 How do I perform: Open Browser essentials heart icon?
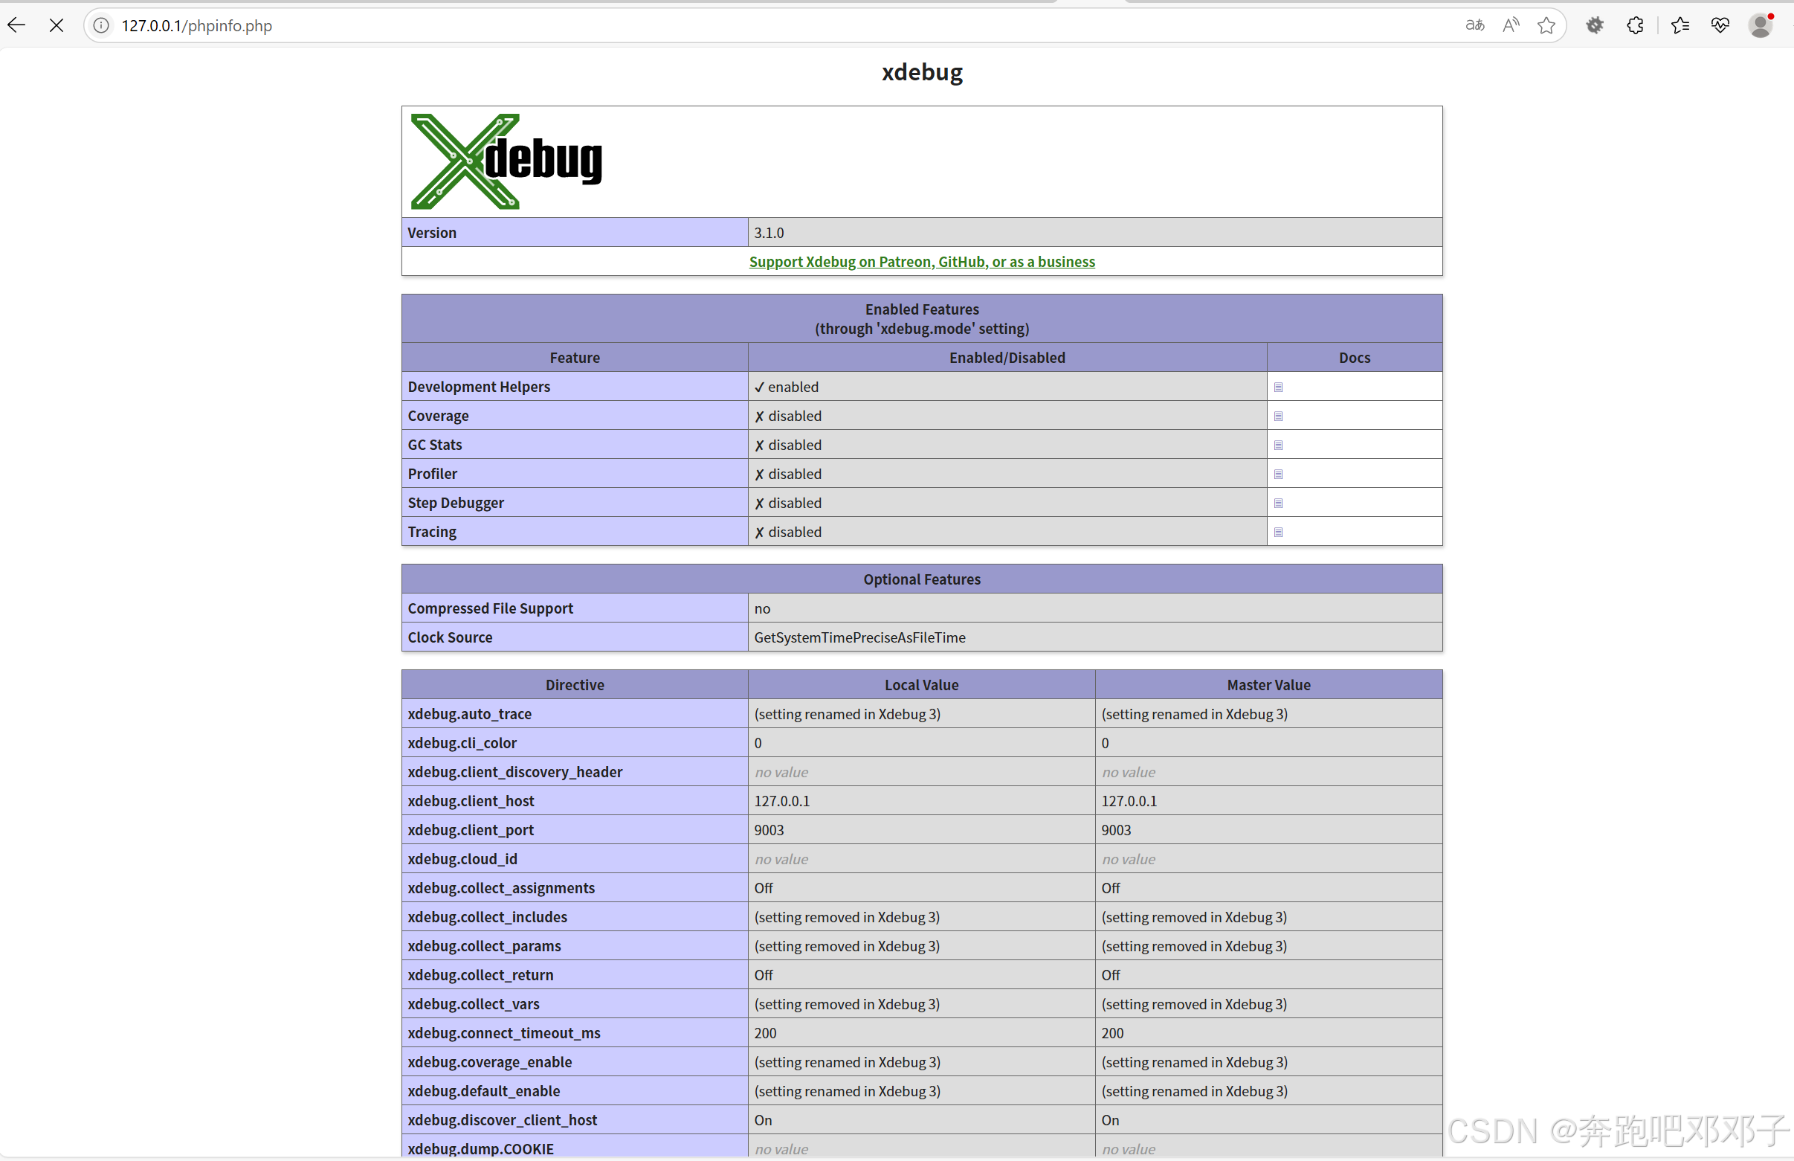(x=1720, y=25)
